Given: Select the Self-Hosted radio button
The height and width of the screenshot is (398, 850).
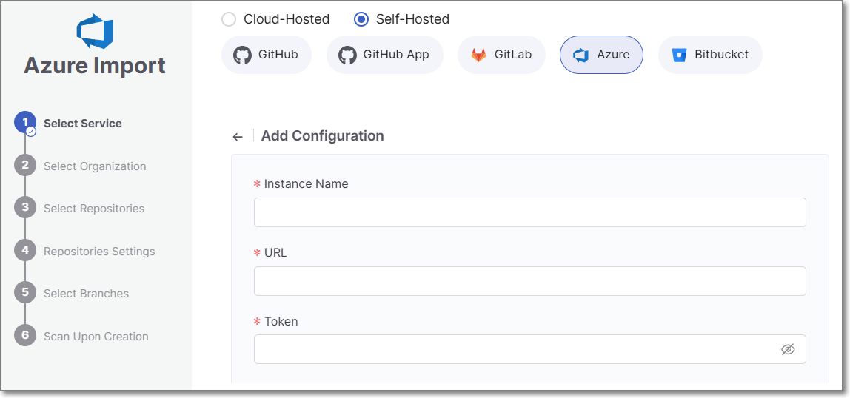Looking at the screenshot, I should (361, 19).
